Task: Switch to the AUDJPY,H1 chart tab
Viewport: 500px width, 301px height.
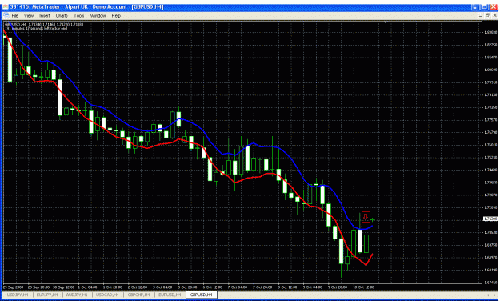Action: 77,295
